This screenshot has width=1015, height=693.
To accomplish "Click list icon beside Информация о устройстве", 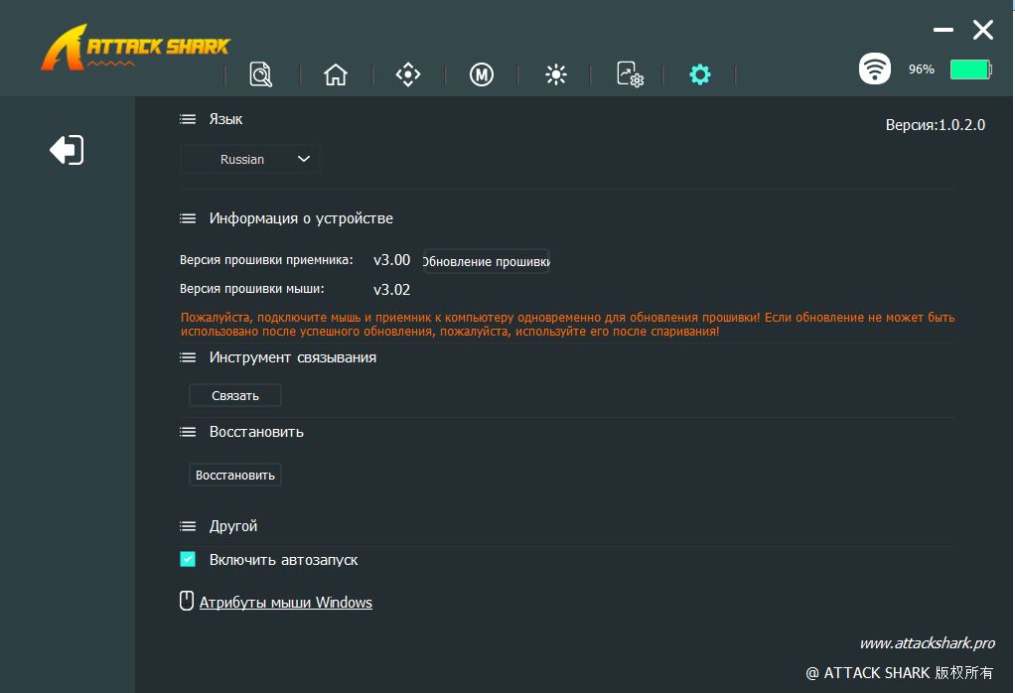I will 188,218.
